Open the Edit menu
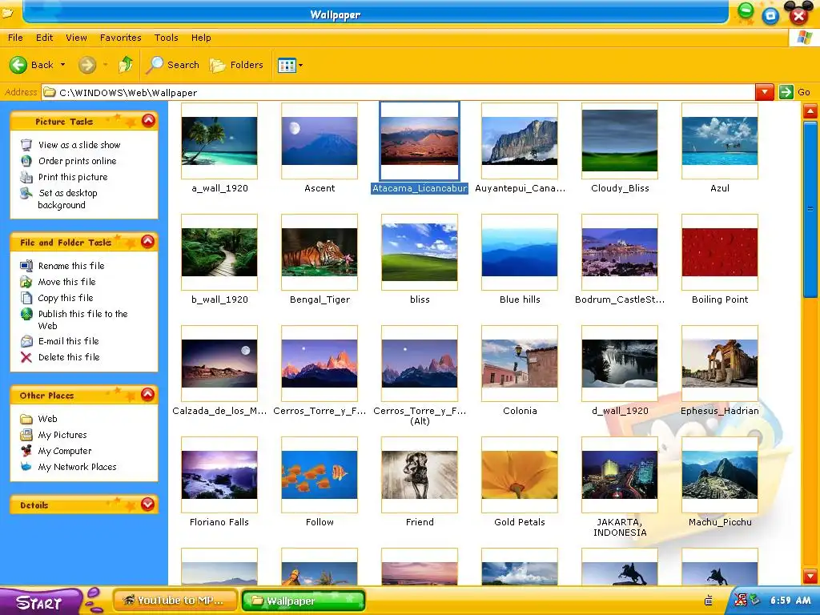 (x=45, y=38)
